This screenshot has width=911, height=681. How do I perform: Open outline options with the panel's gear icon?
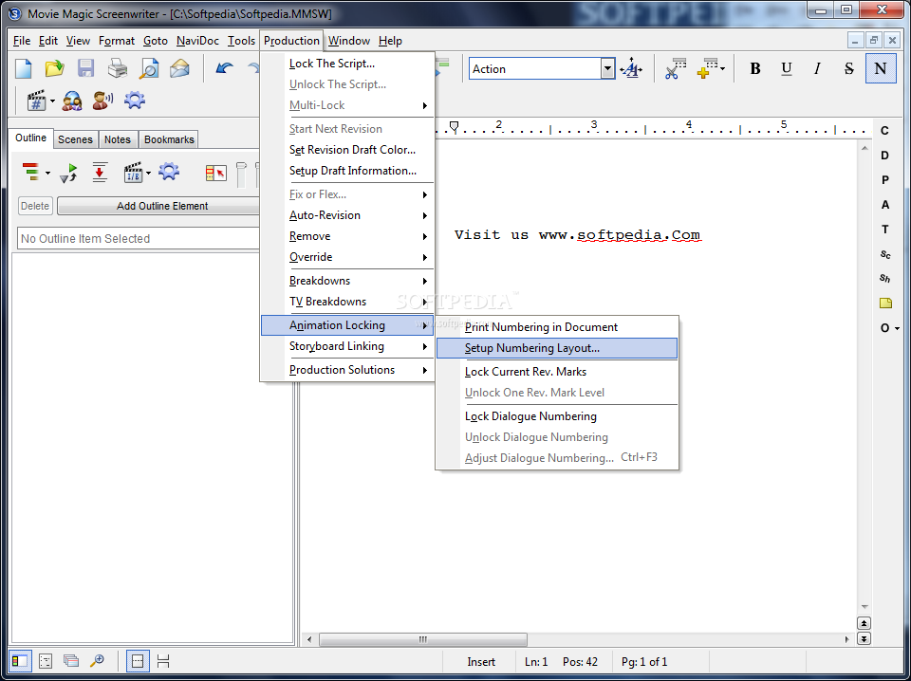point(169,172)
